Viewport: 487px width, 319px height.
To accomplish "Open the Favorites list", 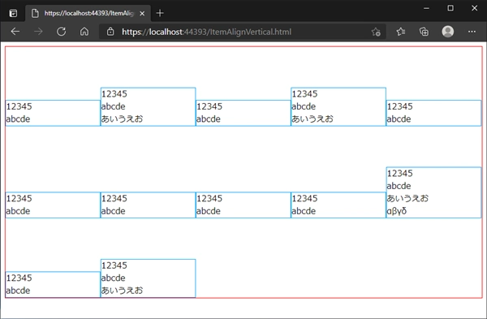I will tap(401, 32).
